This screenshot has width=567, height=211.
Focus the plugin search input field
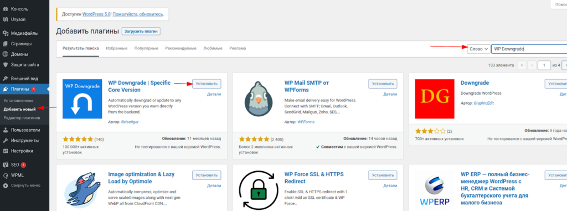(x=529, y=49)
